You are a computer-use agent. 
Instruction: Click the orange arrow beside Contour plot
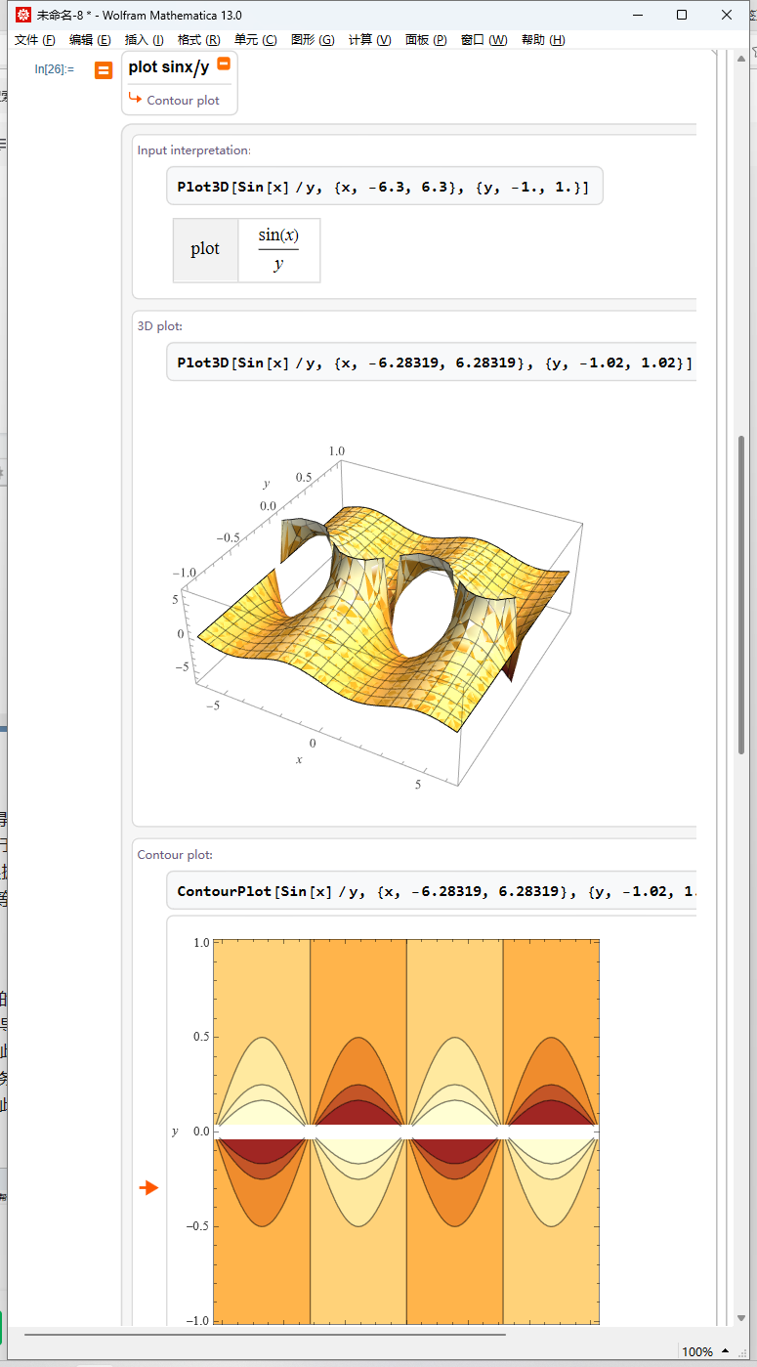[148, 1187]
